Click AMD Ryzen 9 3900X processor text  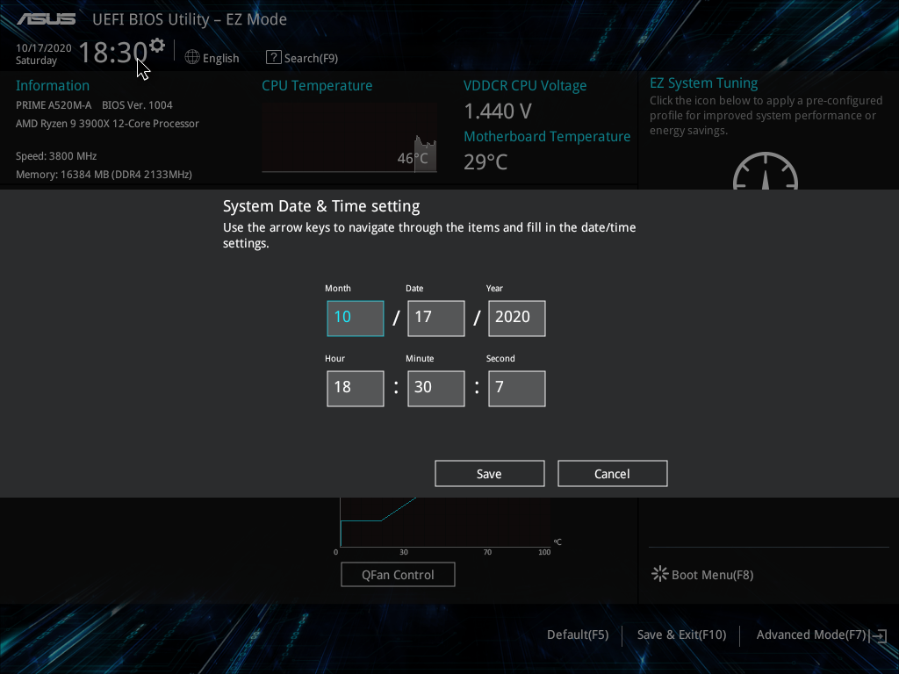pyautogui.click(x=107, y=124)
